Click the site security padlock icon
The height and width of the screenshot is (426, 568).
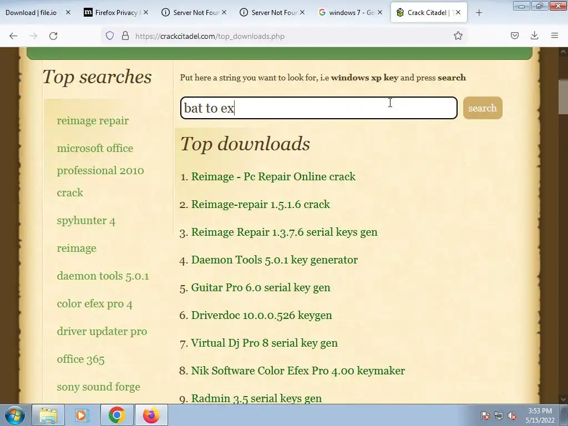[125, 35]
